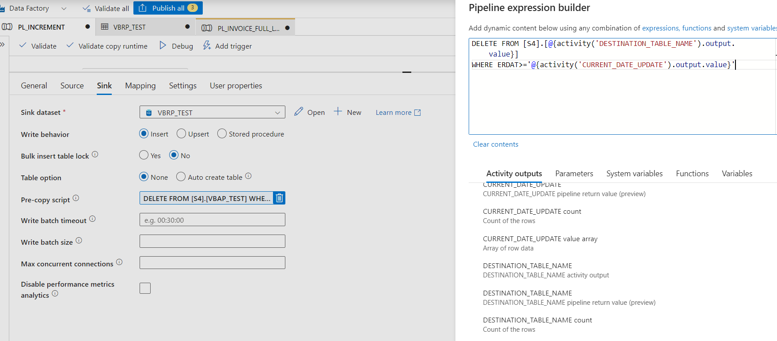Expand the VBRP_TEST sink dataset dropdown
This screenshot has height=341, width=777.
(x=277, y=113)
